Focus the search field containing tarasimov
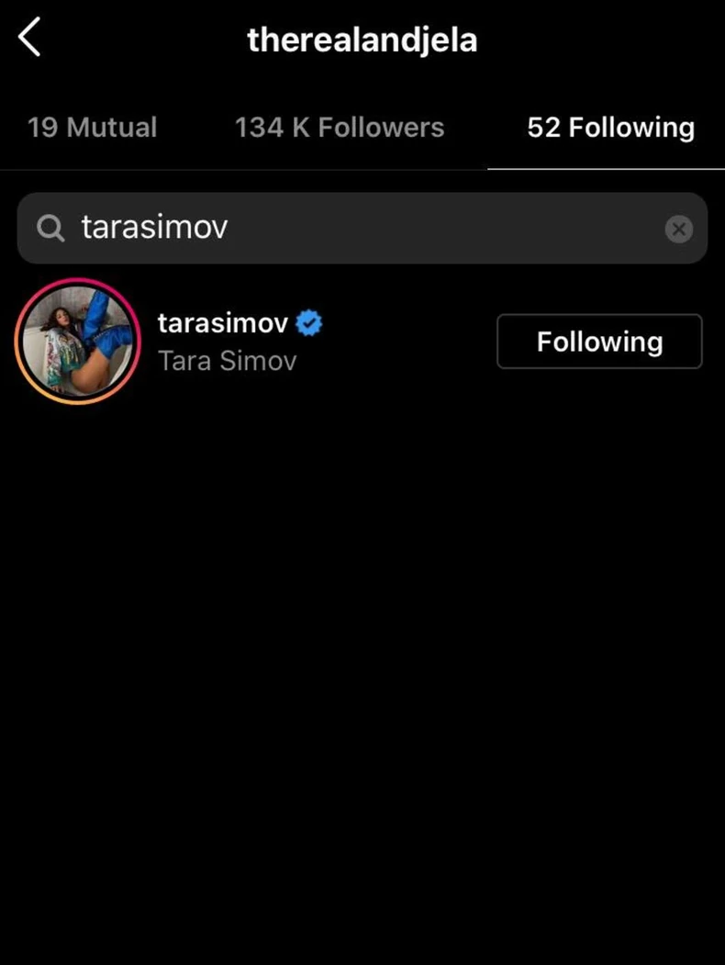 coord(362,229)
